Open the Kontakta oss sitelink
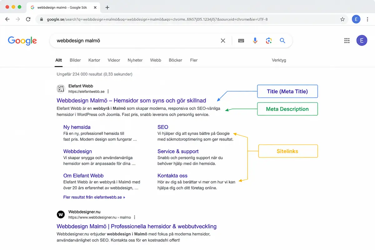Screen dimensions: 375x250 (x=172, y=176)
